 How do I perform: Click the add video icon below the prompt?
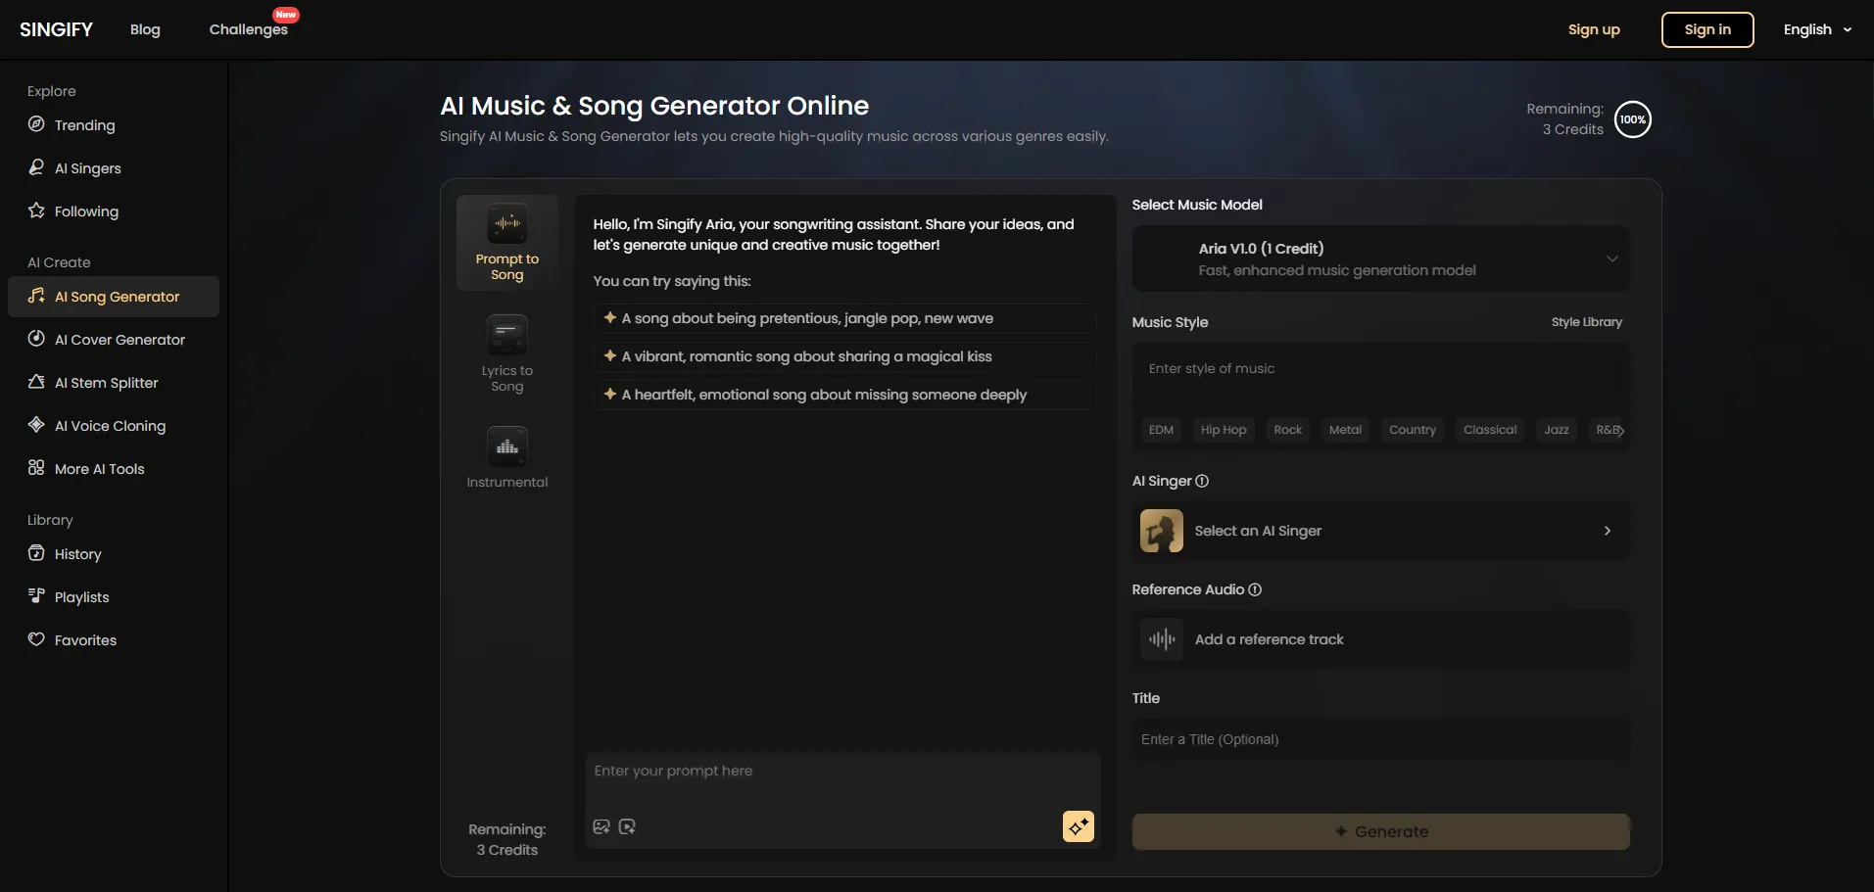pos(626,825)
